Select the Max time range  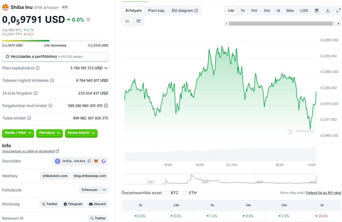290,10
